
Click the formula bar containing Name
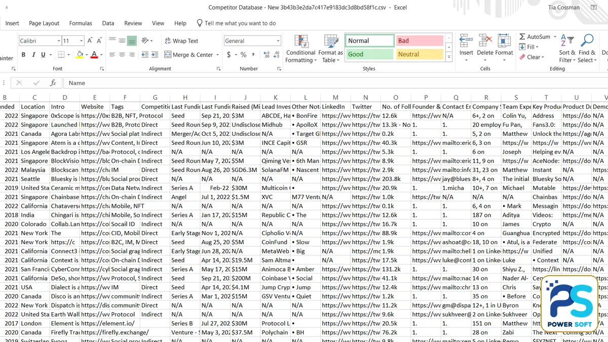click(x=335, y=83)
